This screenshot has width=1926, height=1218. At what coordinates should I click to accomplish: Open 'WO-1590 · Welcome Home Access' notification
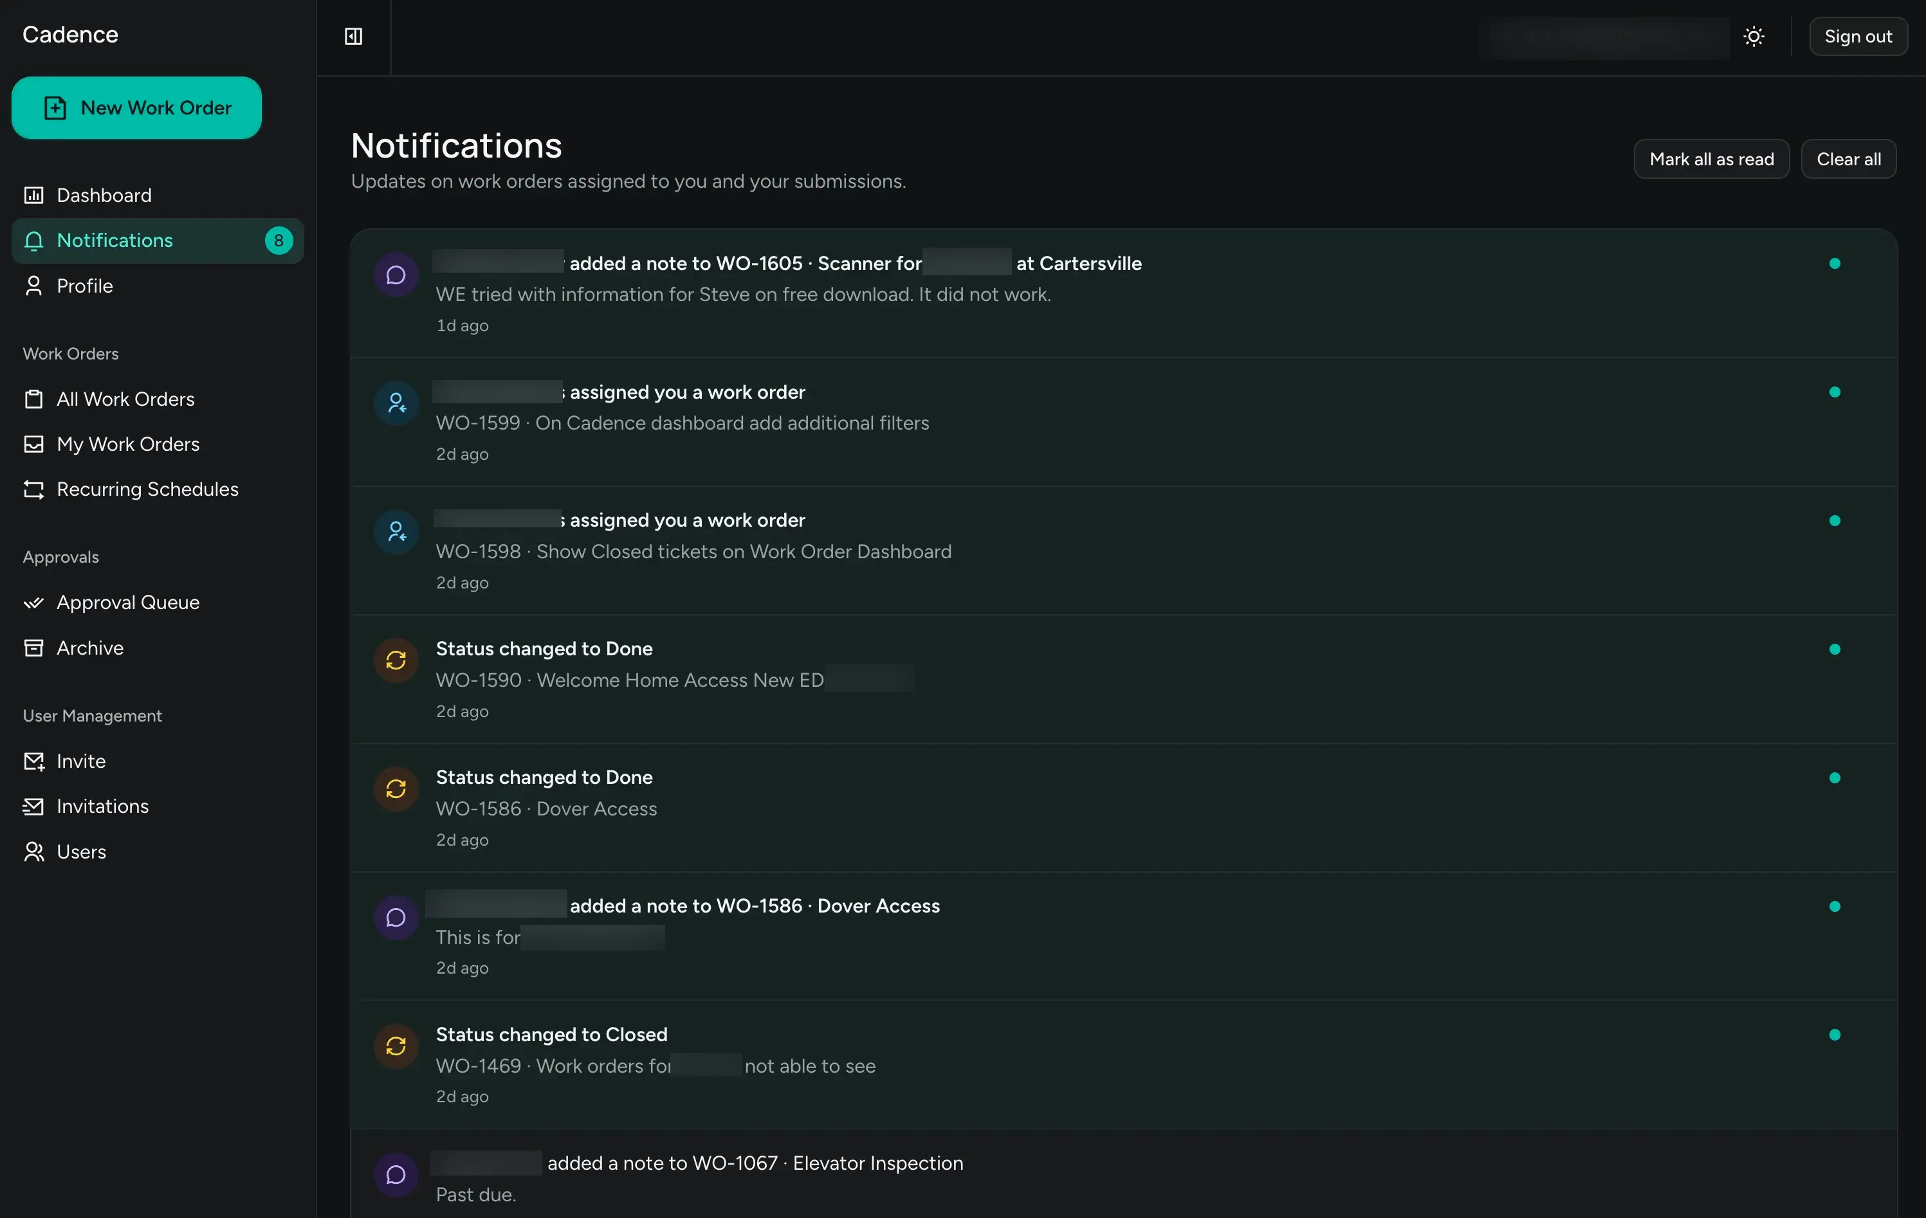pyautogui.click(x=1123, y=680)
